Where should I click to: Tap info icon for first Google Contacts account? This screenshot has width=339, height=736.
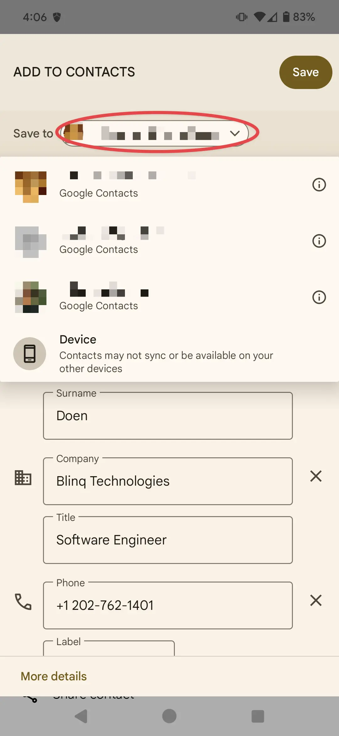[319, 185]
